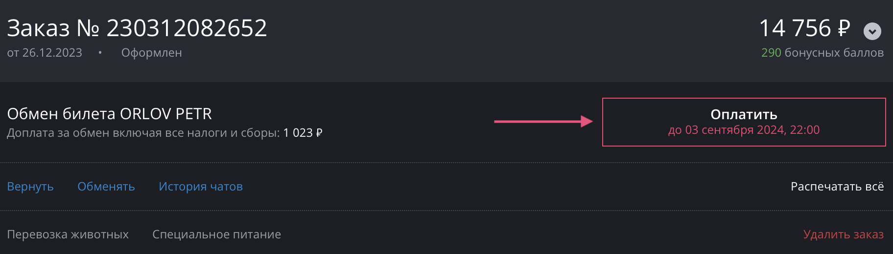Open История чатов chat history
893x254 pixels.
[201, 187]
